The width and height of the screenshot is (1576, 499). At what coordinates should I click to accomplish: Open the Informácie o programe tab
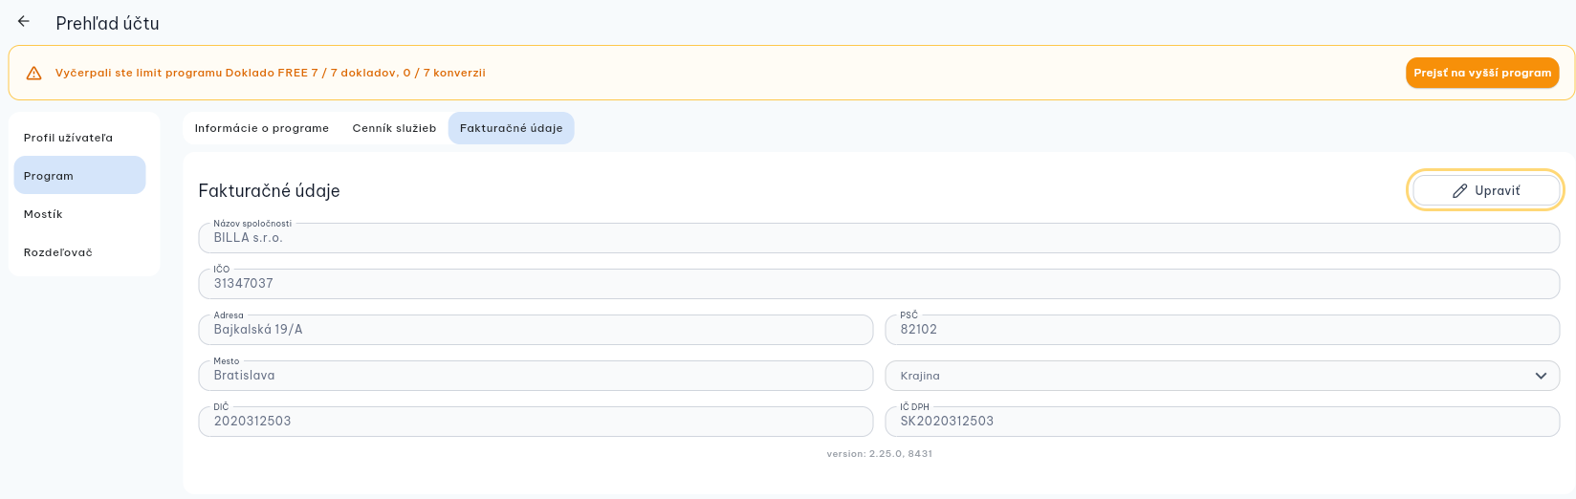(262, 128)
